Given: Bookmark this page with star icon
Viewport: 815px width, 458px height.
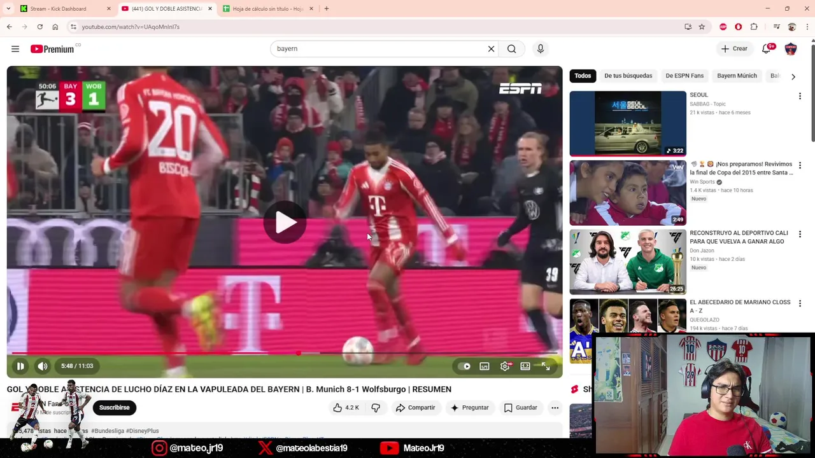Looking at the screenshot, I should (702, 27).
